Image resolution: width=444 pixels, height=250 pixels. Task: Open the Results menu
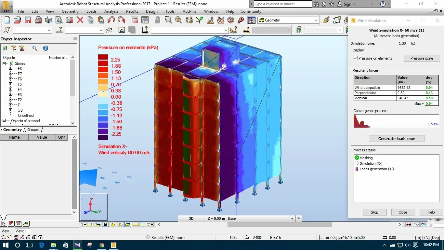pos(132,11)
